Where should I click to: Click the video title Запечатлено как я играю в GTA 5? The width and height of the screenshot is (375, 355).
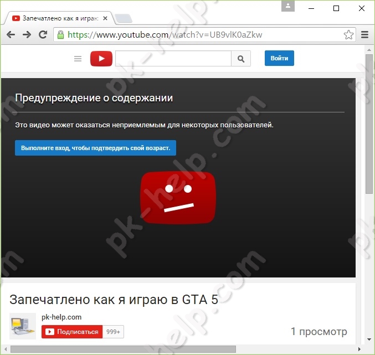click(x=114, y=300)
